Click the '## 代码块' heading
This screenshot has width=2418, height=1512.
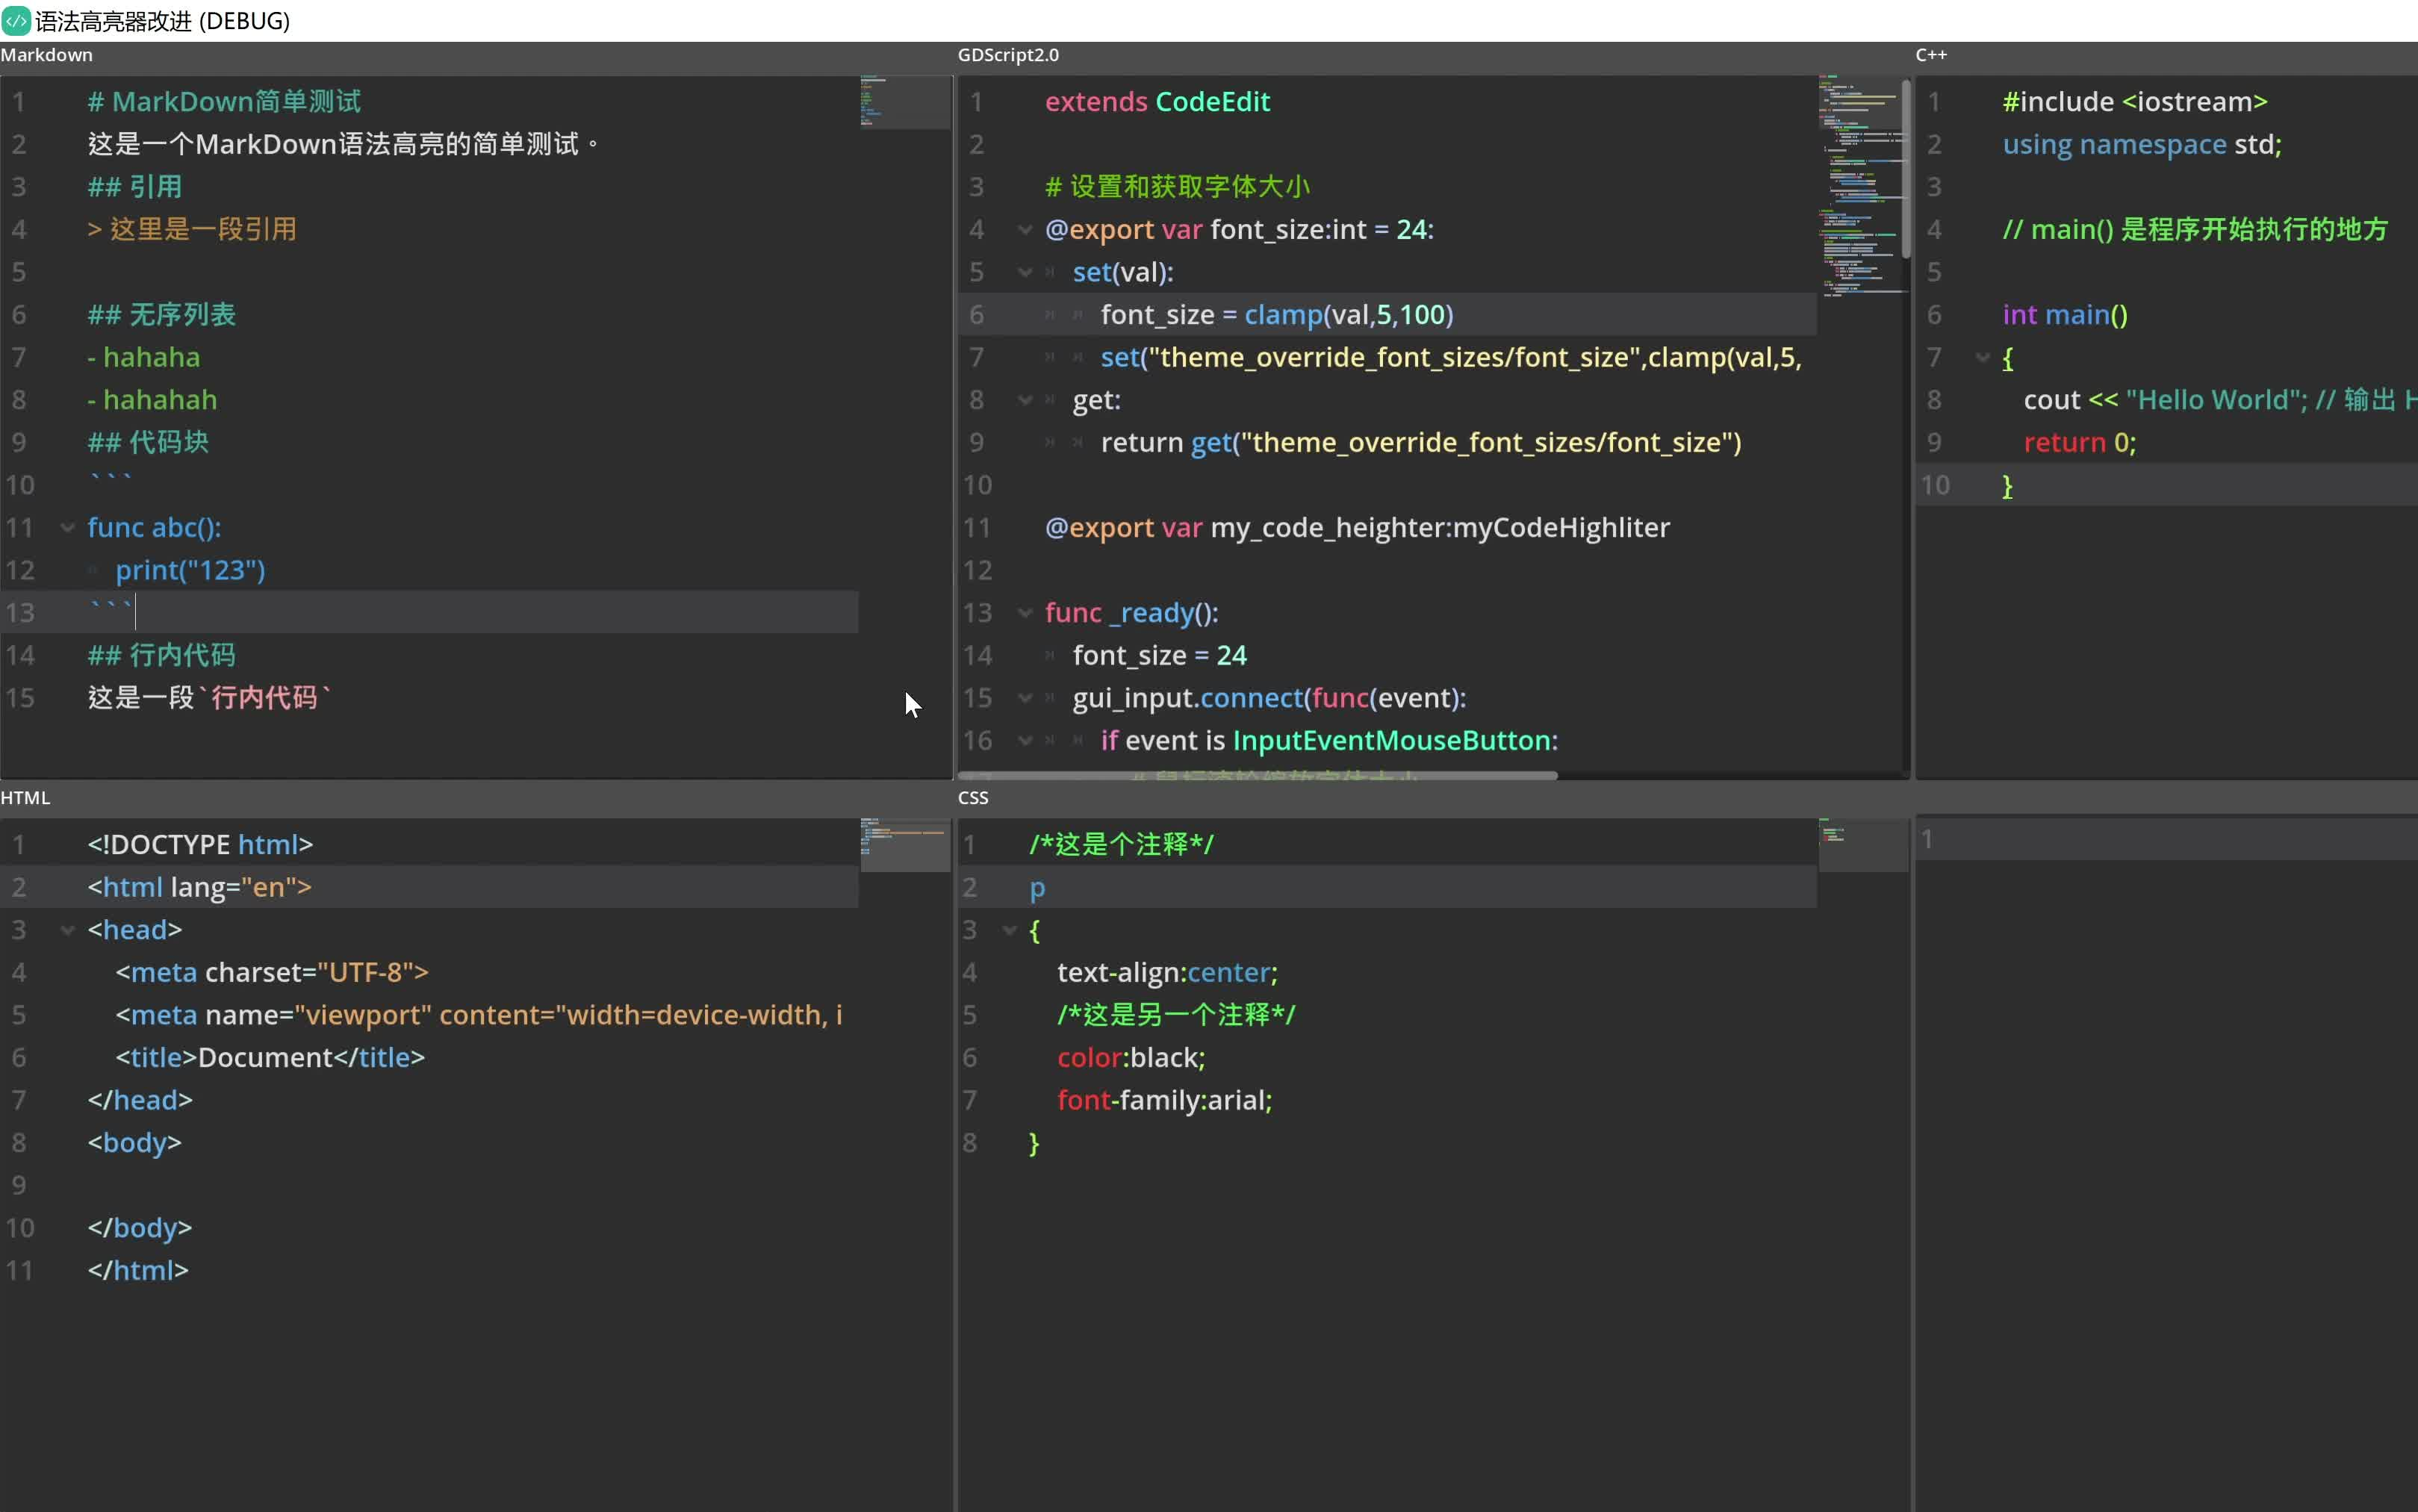pos(148,443)
